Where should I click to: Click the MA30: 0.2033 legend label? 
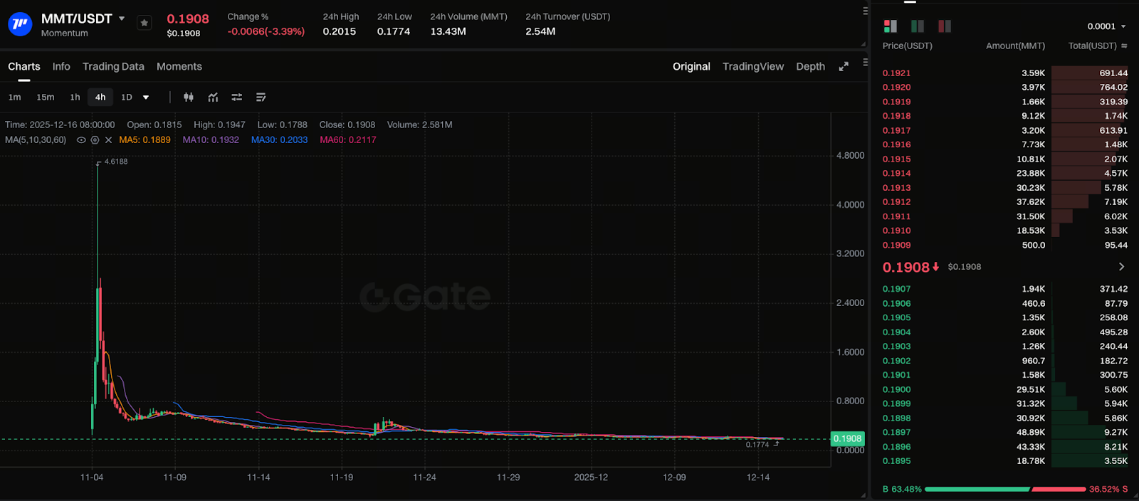(x=279, y=140)
